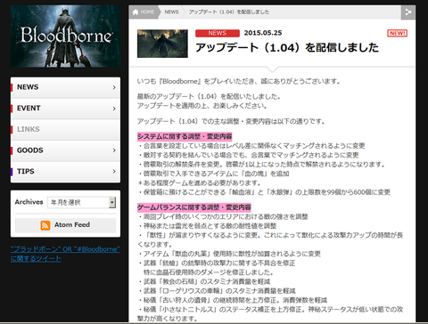Viewport: 428px width, 324px height.
Task: Click breadcrumb text アップデート (1.04) を配信しました
Action: [229, 12]
